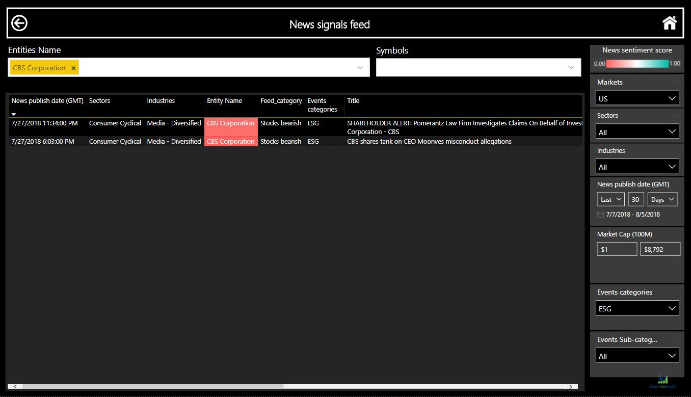
Task: Click the Entity Name column header
Action: click(224, 101)
